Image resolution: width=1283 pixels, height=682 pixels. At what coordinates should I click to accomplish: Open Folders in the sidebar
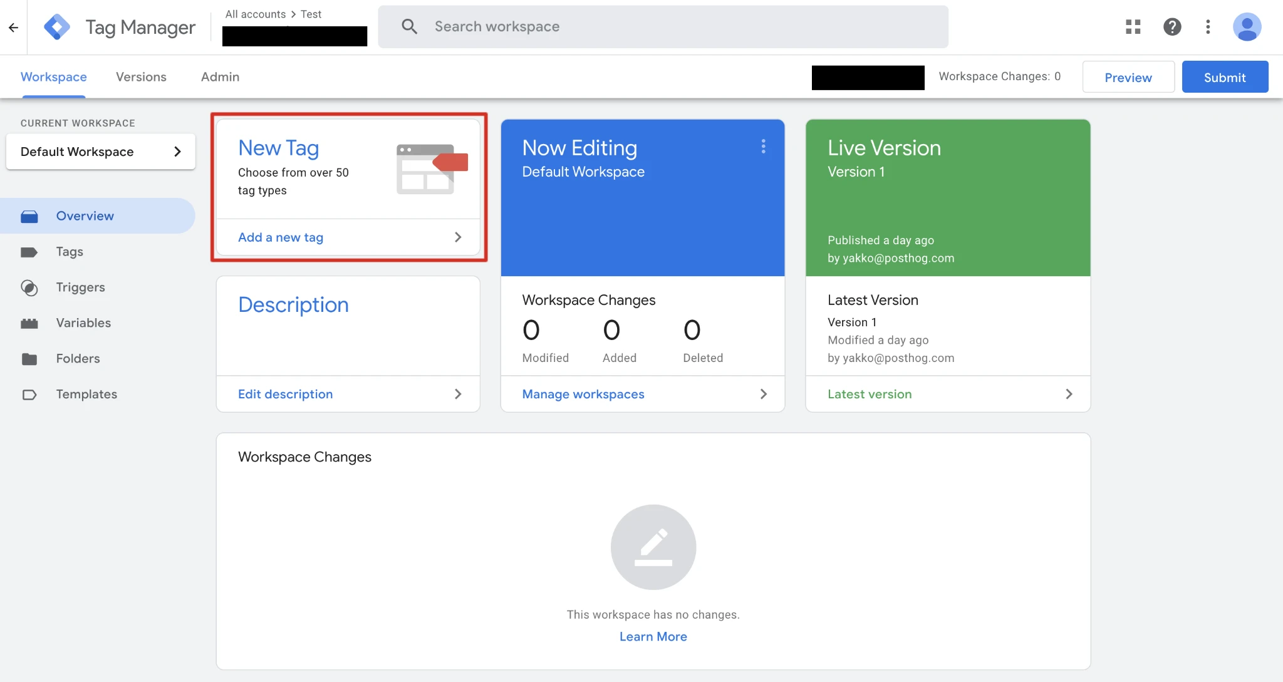pyautogui.click(x=78, y=359)
